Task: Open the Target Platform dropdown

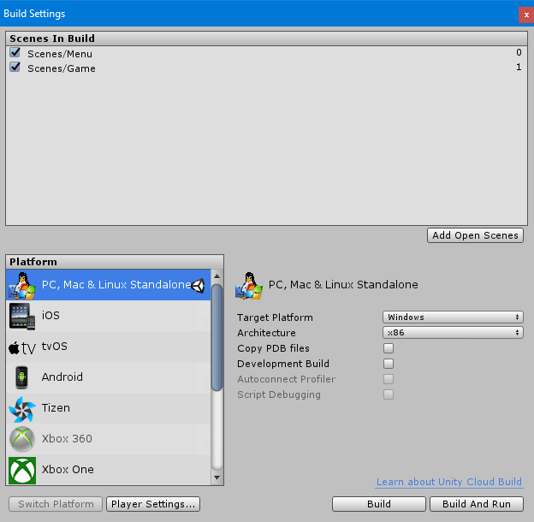Action: click(453, 317)
